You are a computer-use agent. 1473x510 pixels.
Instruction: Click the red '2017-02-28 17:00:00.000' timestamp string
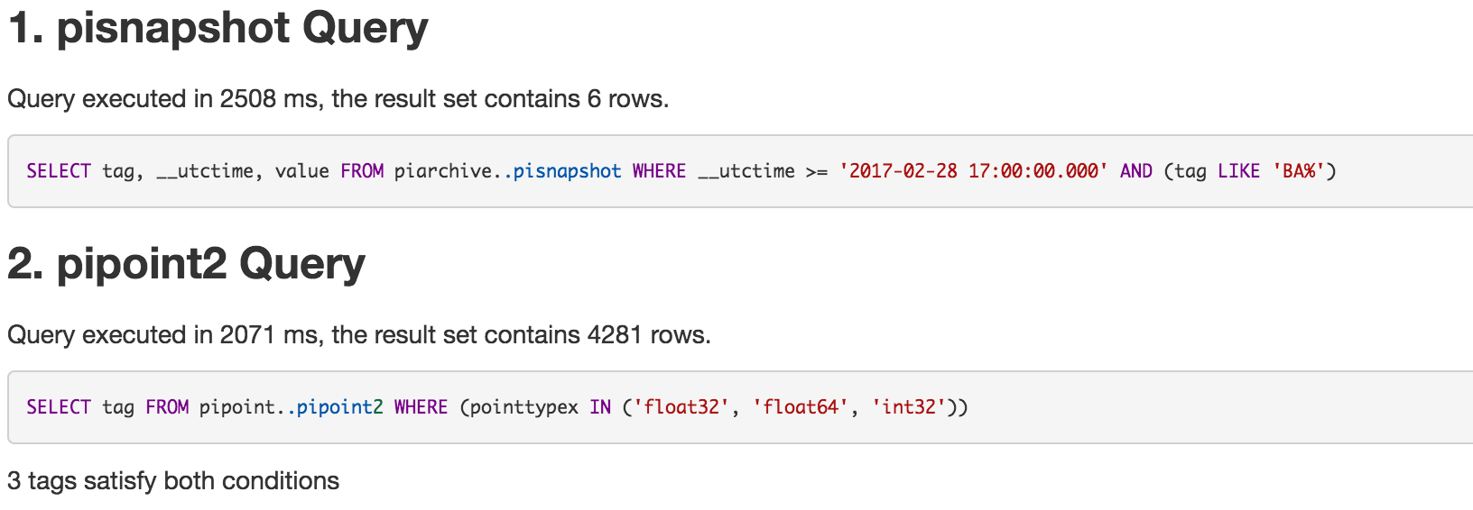(973, 171)
